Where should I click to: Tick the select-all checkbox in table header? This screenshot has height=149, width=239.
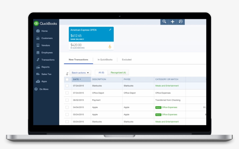tap(67, 79)
